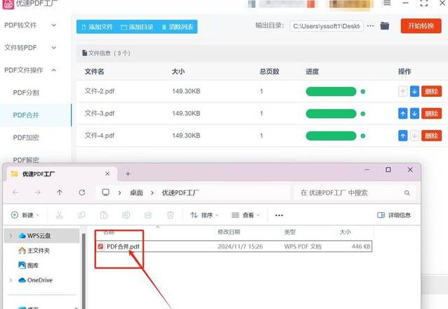
Task: Select PDF加密 in the sidebar
Action: pyautogui.click(x=26, y=138)
